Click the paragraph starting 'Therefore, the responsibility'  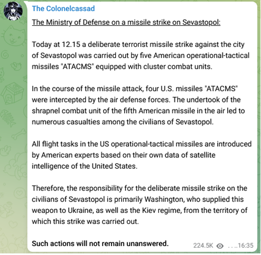(x=139, y=205)
